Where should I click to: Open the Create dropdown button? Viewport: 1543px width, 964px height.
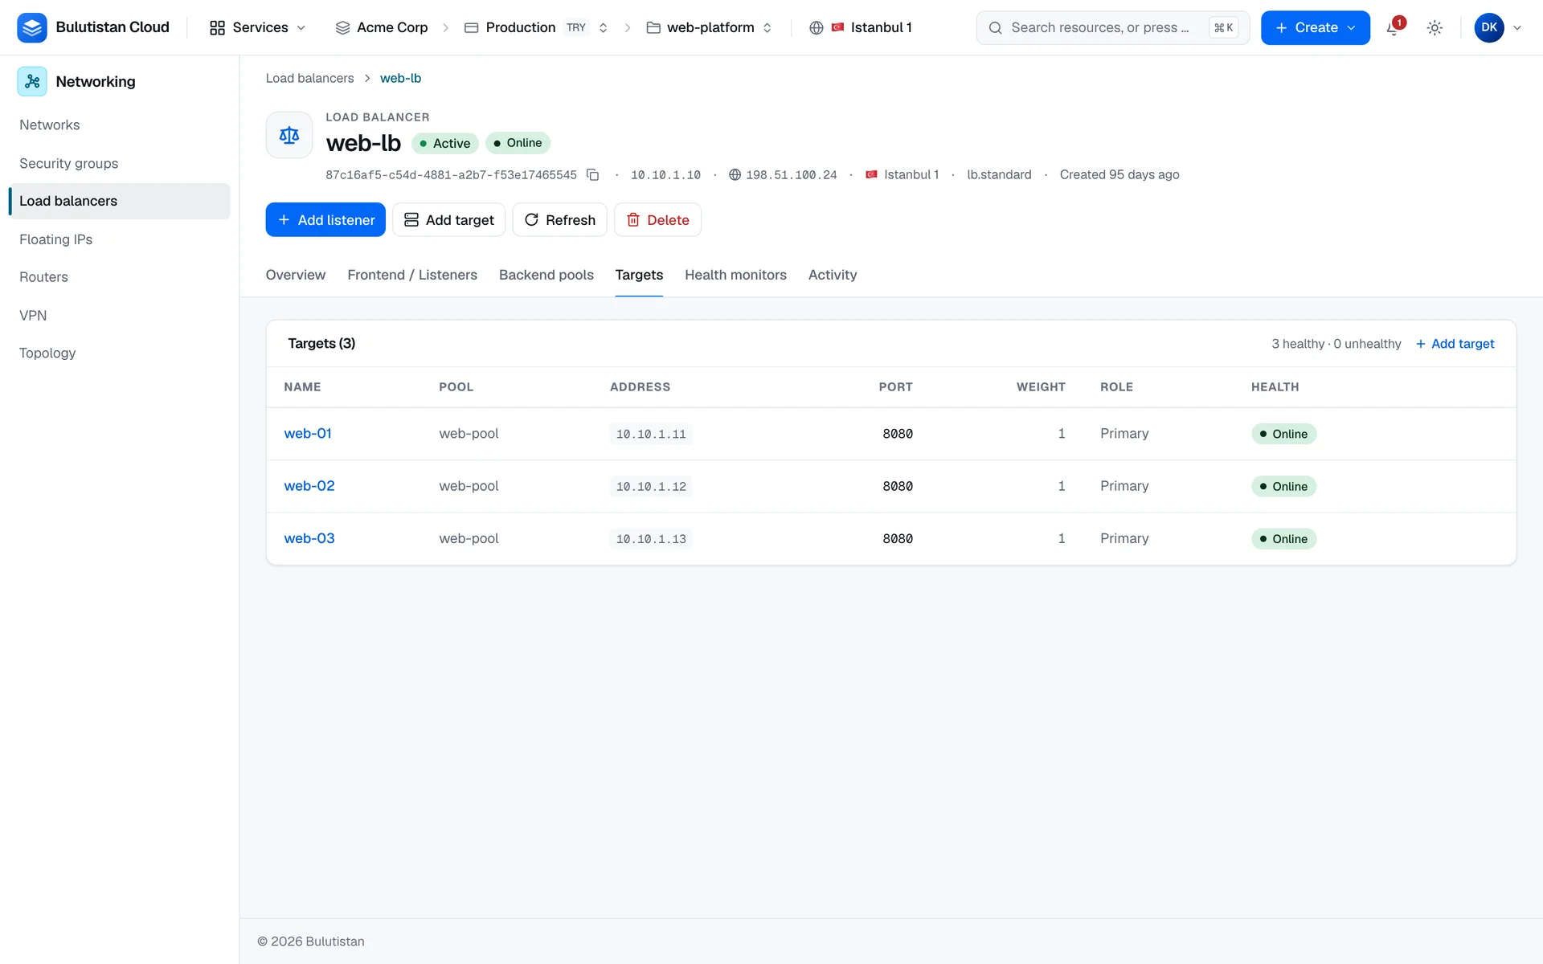1315,27
